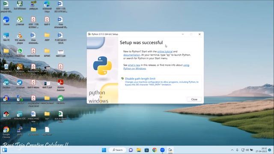The image size is (274, 154).
Task: Open File Explorer from the taskbar
Action: pos(139,150)
